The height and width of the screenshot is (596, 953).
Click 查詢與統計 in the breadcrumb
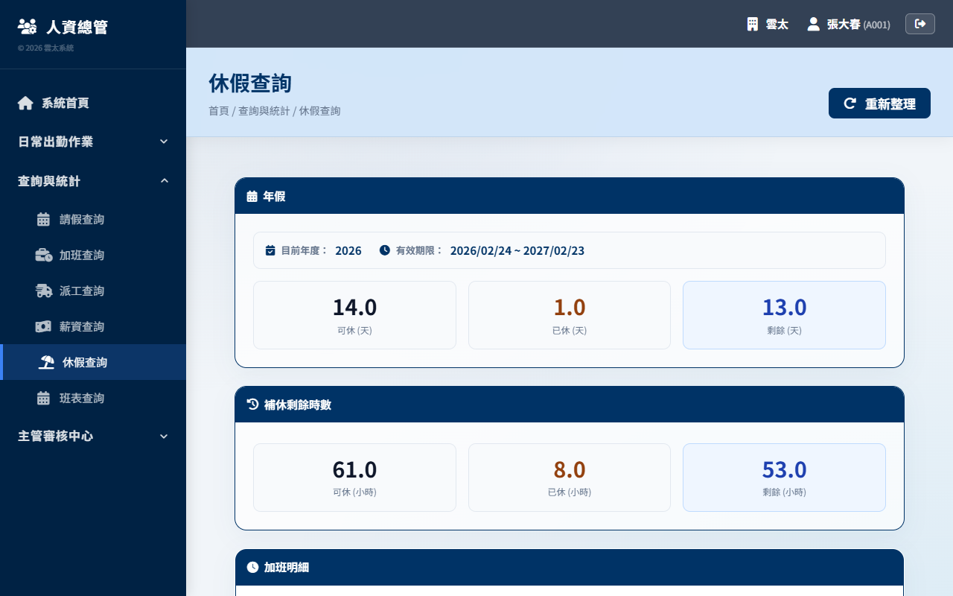[264, 111]
